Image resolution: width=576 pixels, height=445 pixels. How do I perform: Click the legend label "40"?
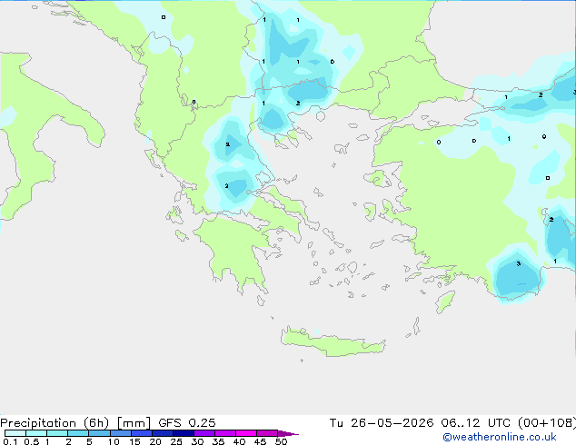coord(239,441)
